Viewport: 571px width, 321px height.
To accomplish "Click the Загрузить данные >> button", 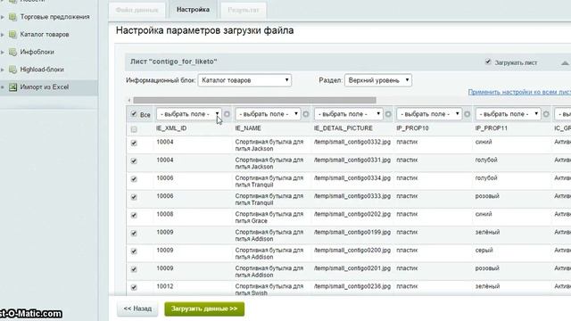I will [x=204, y=309].
